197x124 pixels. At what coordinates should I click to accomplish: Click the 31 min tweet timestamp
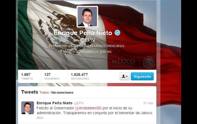coord(148,103)
